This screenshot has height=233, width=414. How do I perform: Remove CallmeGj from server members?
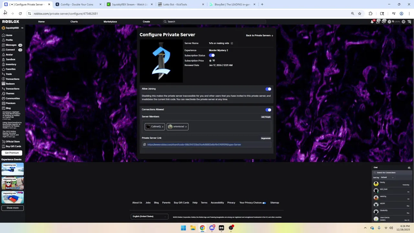click(163, 127)
